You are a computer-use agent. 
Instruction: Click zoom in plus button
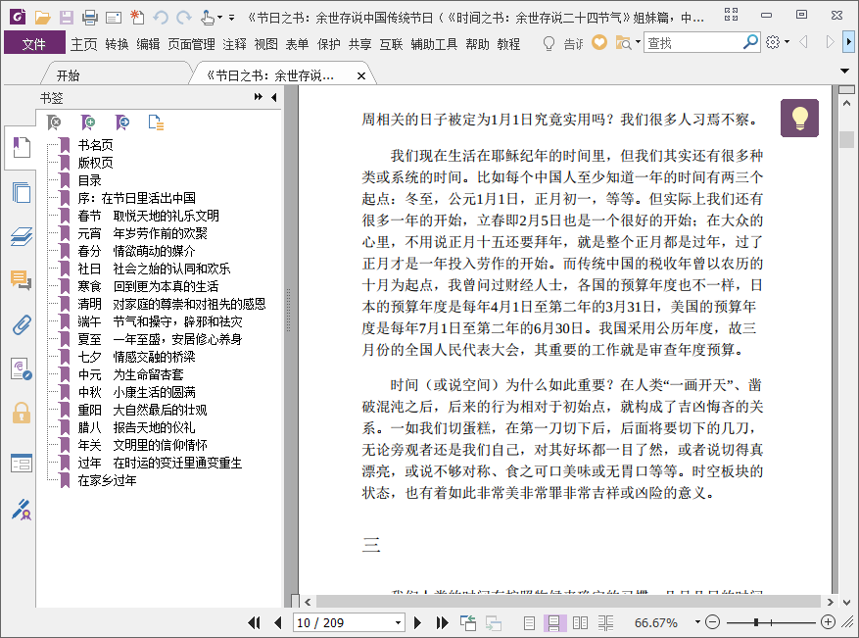point(828,622)
